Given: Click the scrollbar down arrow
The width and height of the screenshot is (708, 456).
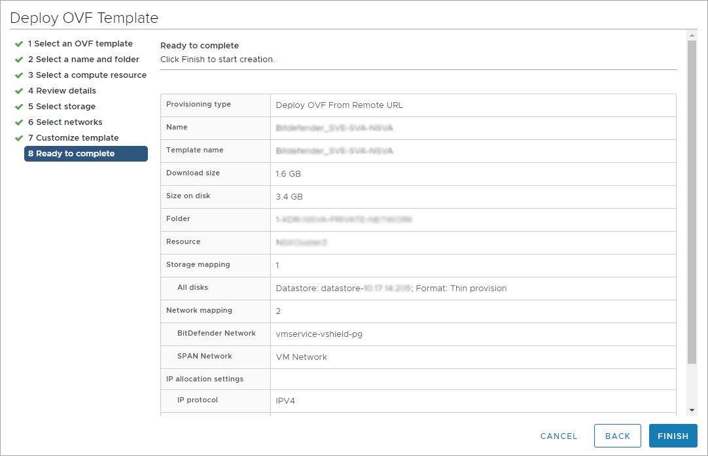Looking at the screenshot, I should (692, 409).
